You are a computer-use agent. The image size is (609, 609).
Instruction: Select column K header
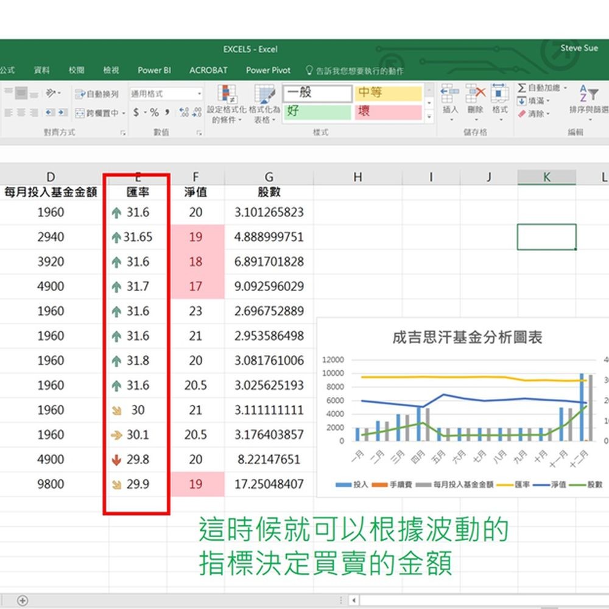pyautogui.click(x=546, y=177)
